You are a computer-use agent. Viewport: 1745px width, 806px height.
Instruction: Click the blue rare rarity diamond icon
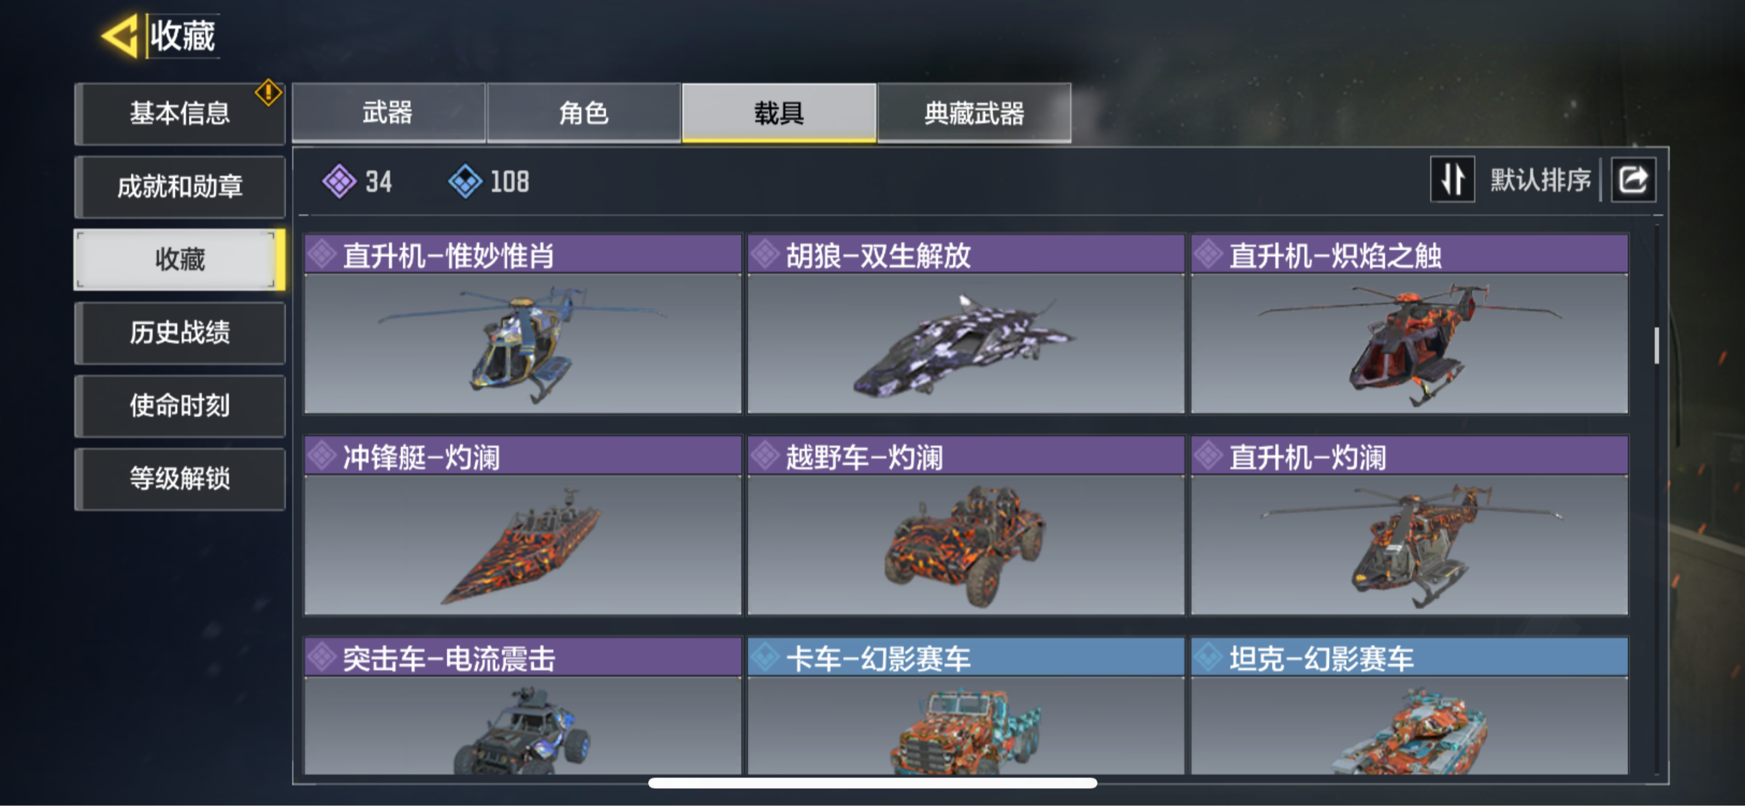(x=466, y=181)
